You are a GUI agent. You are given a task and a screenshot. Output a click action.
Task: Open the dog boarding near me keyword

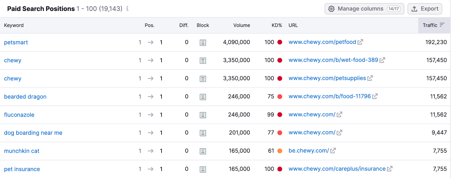pyautogui.click(x=33, y=133)
